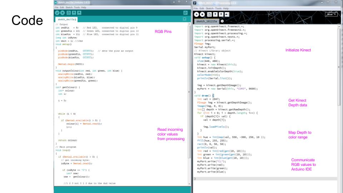Click New icon in Processing toolbar
Screen dimensions: 343x193
coord(209,14)
